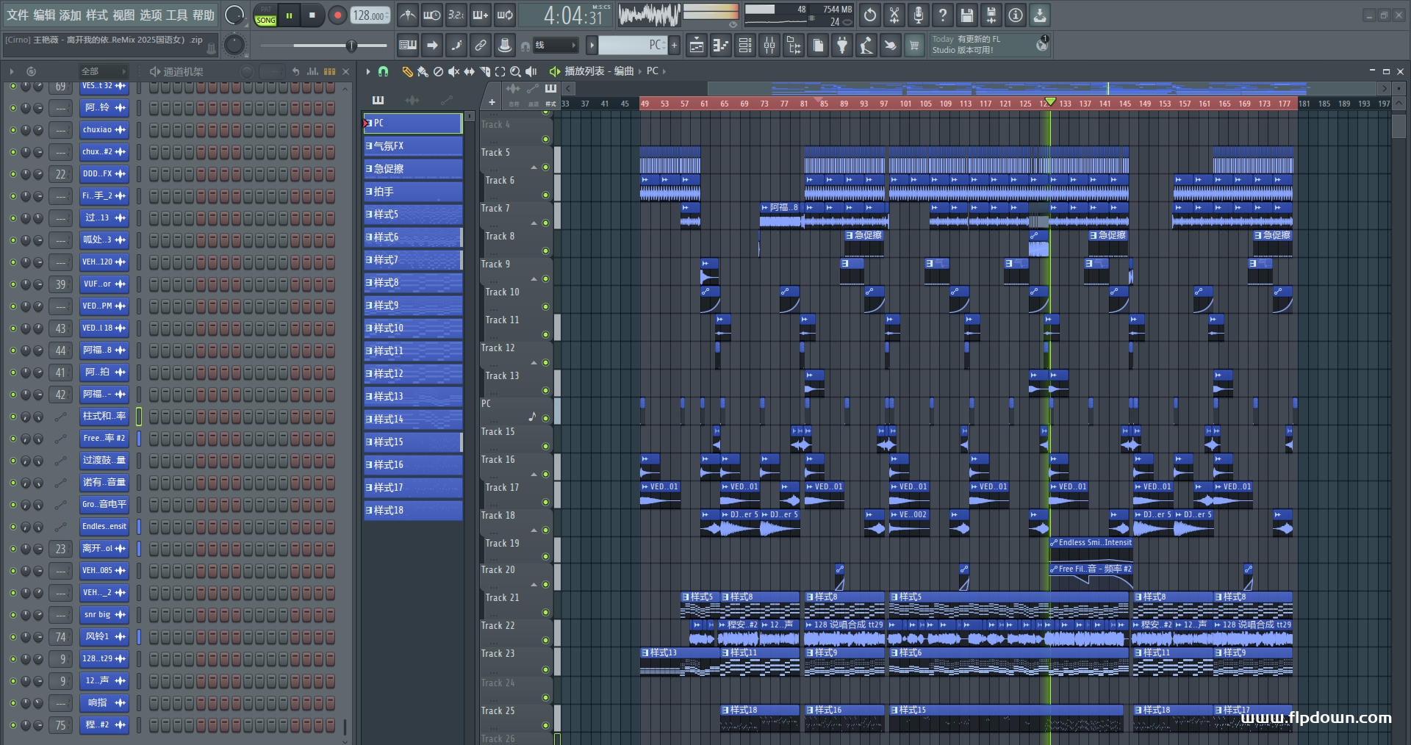Image resolution: width=1411 pixels, height=745 pixels.
Task: Toggle the overdub record icon
Action: [x=481, y=15]
